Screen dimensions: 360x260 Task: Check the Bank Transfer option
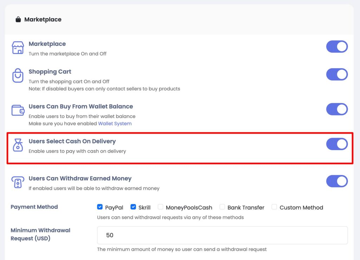pos(222,207)
